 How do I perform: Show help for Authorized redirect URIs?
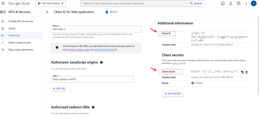93,107
